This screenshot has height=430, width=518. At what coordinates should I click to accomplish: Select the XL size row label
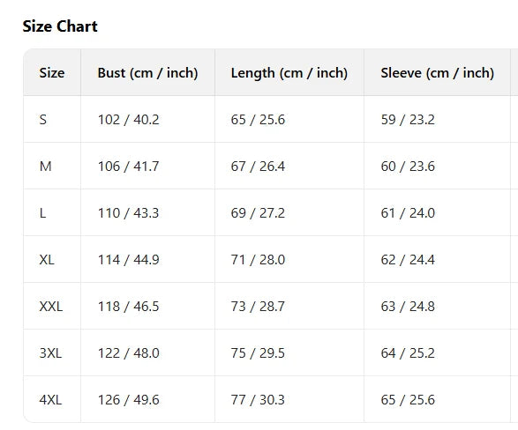47,260
